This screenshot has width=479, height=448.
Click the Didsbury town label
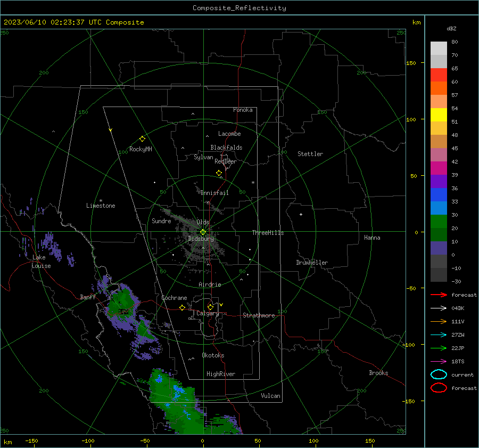(201, 239)
